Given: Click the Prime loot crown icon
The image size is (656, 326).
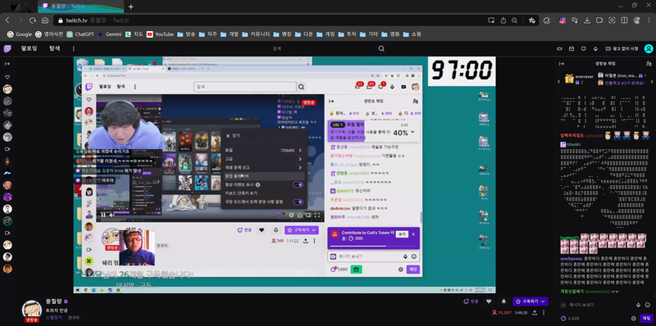Looking at the screenshot, I should [560, 49].
